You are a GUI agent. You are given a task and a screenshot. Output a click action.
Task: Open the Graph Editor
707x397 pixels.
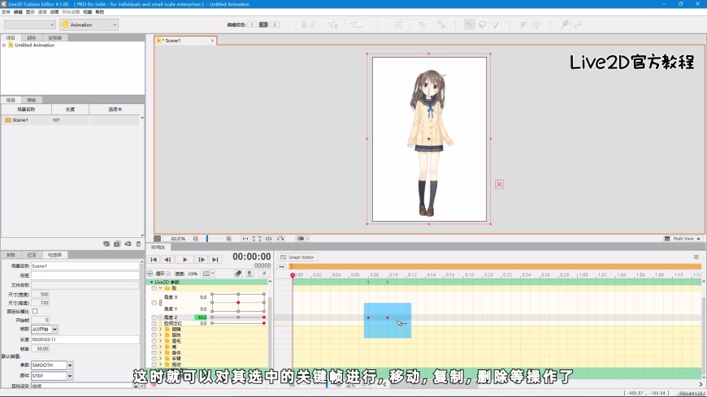[297, 257]
